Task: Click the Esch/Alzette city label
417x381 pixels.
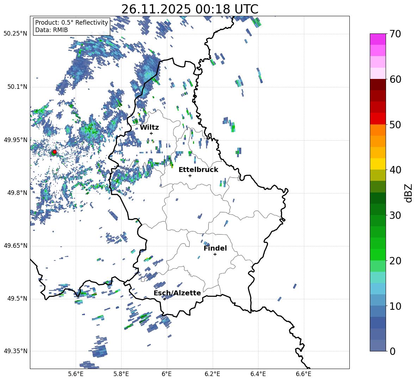Action: 177,293
